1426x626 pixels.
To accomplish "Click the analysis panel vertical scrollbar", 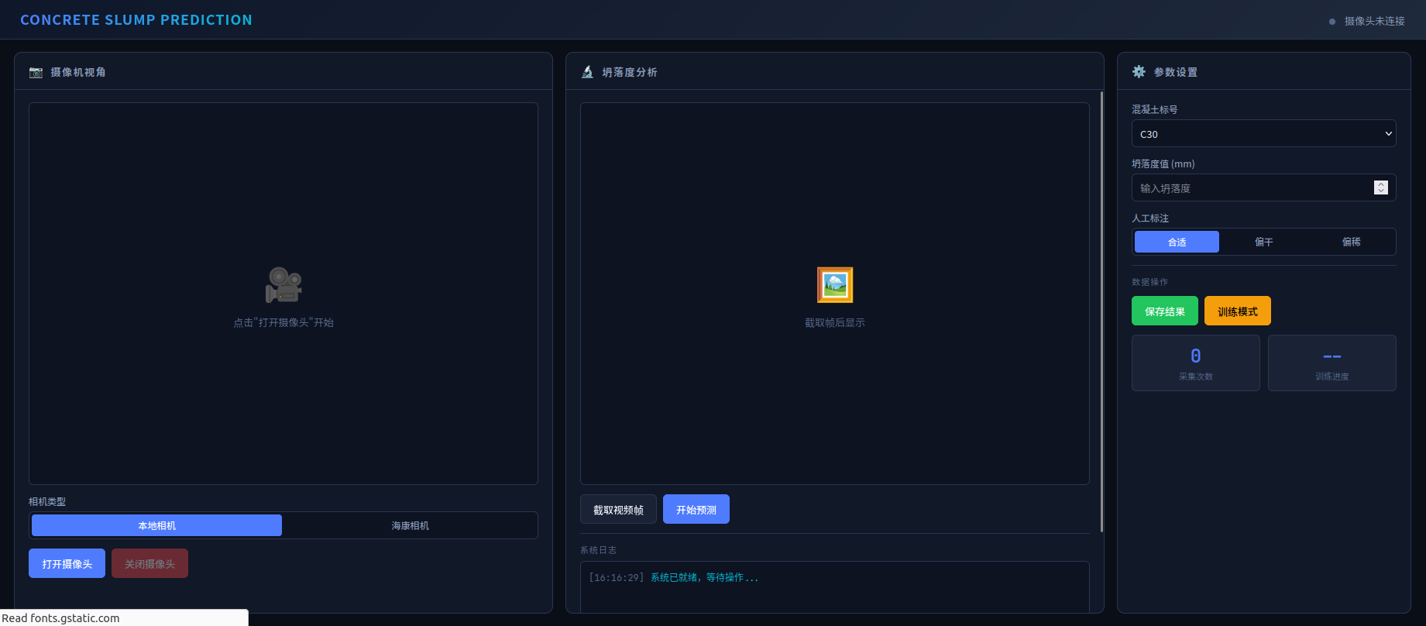I will click(x=1101, y=311).
